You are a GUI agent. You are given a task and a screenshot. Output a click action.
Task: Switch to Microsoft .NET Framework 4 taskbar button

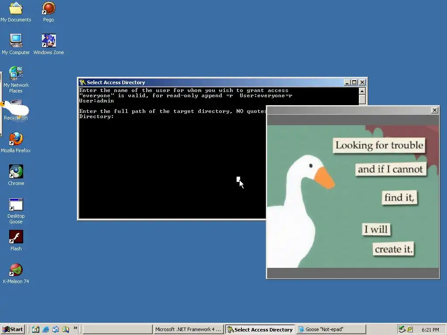[188, 329]
